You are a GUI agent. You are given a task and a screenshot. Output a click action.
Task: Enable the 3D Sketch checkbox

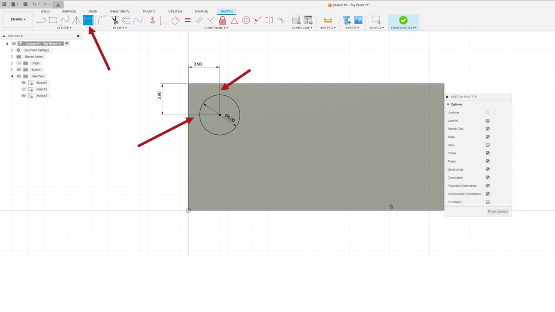point(488,202)
